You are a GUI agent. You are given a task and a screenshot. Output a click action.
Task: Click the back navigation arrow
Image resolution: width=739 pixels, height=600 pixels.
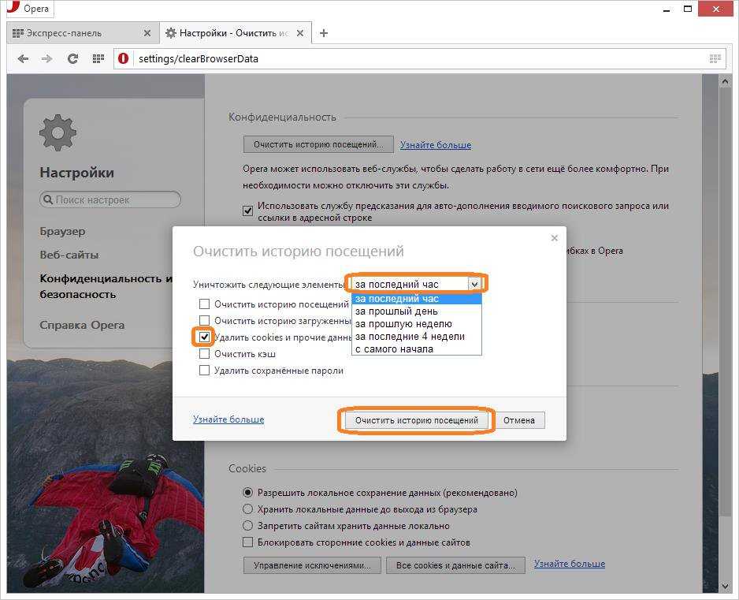(x=23, y=58)
